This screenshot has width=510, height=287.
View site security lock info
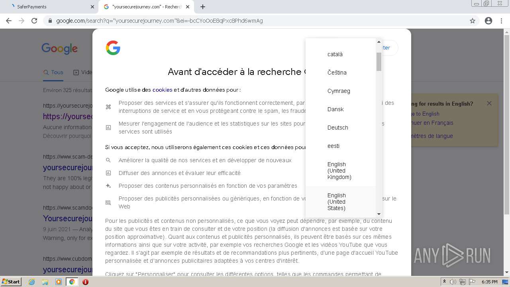[50, 21]
